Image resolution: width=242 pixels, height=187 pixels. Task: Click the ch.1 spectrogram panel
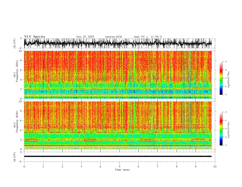point(118,75)
